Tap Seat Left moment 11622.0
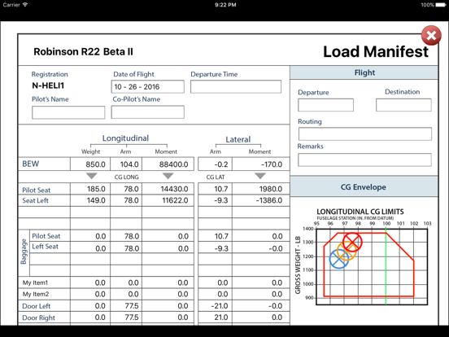 click(168, 200)
